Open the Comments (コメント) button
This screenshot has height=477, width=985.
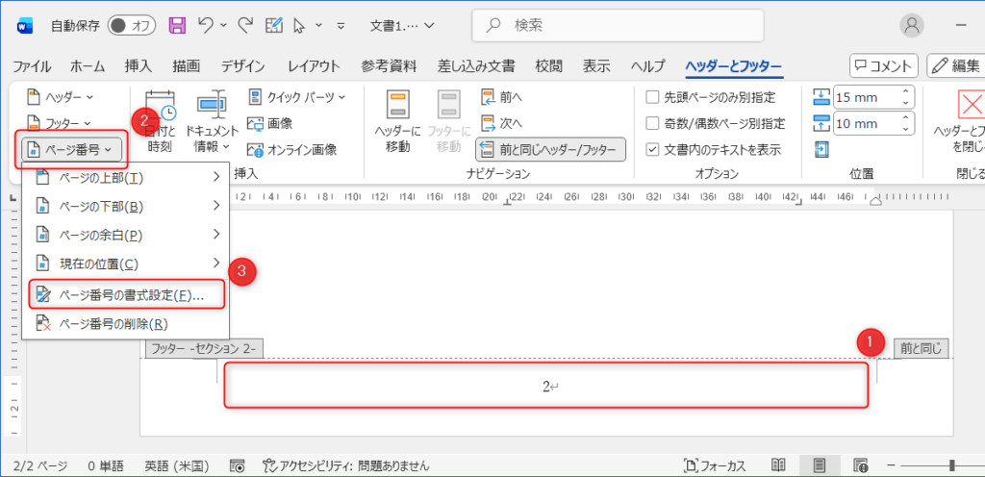tap(882, 66)
